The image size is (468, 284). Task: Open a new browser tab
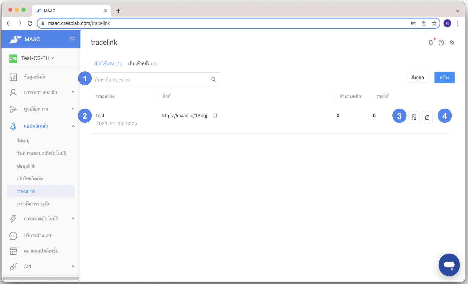(118, 11)
